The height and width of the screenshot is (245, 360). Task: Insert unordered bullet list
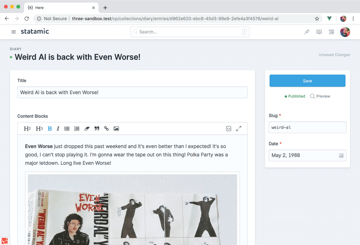(67, 129)
